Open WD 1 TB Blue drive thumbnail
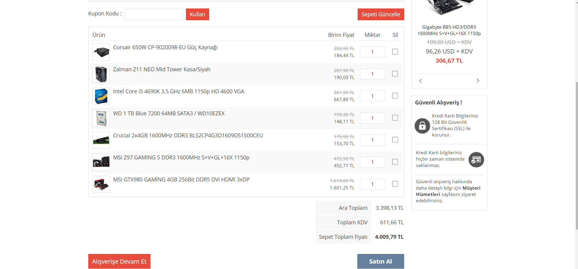The height and width of the screenshot is (269, 578). 101,118
